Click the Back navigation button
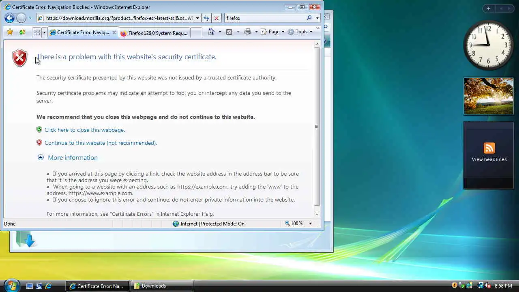Image resolution: width=519 pixels, height=292 pixels. 10,18
